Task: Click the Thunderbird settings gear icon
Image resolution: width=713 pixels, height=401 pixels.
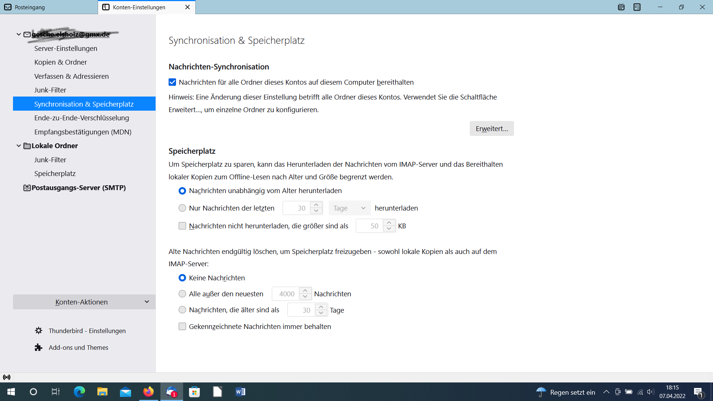Action: click(39, 330)
